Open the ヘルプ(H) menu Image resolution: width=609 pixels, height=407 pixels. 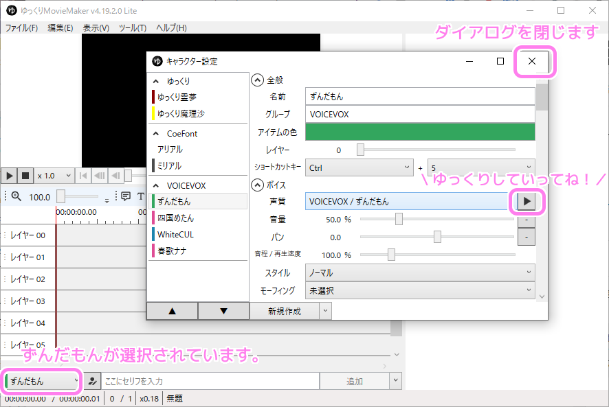(171, 28)
